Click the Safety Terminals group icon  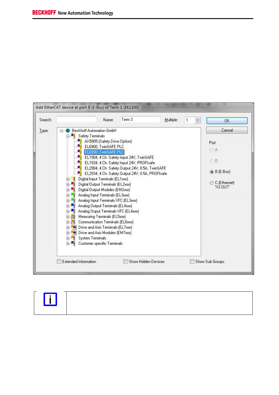(x=73, y=136)
